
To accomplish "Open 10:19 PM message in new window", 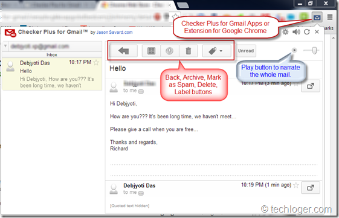I will pyautogui.click(x=311, y=188).
